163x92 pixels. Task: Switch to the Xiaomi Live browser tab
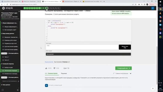[x=31, y=2]
